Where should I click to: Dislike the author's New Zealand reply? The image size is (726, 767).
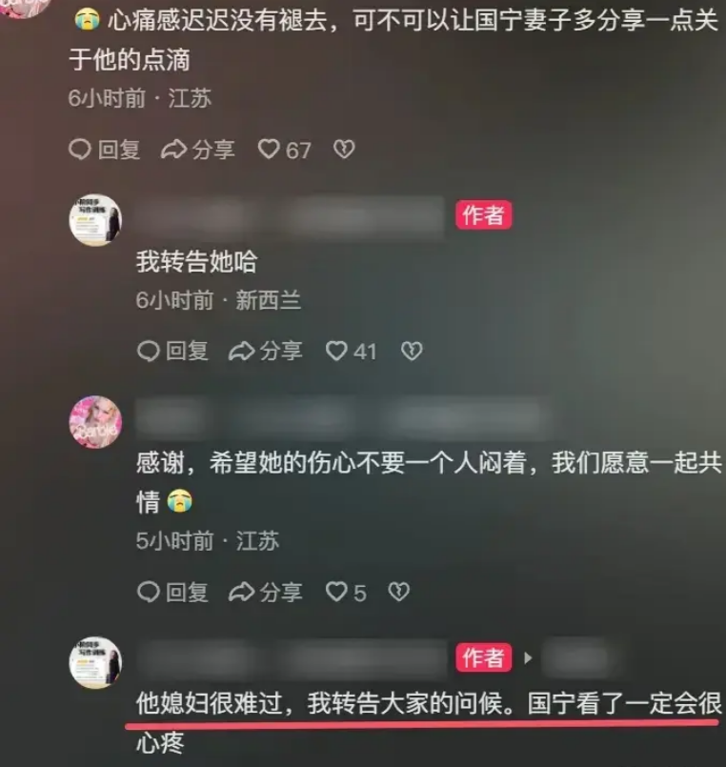[412, 351]
